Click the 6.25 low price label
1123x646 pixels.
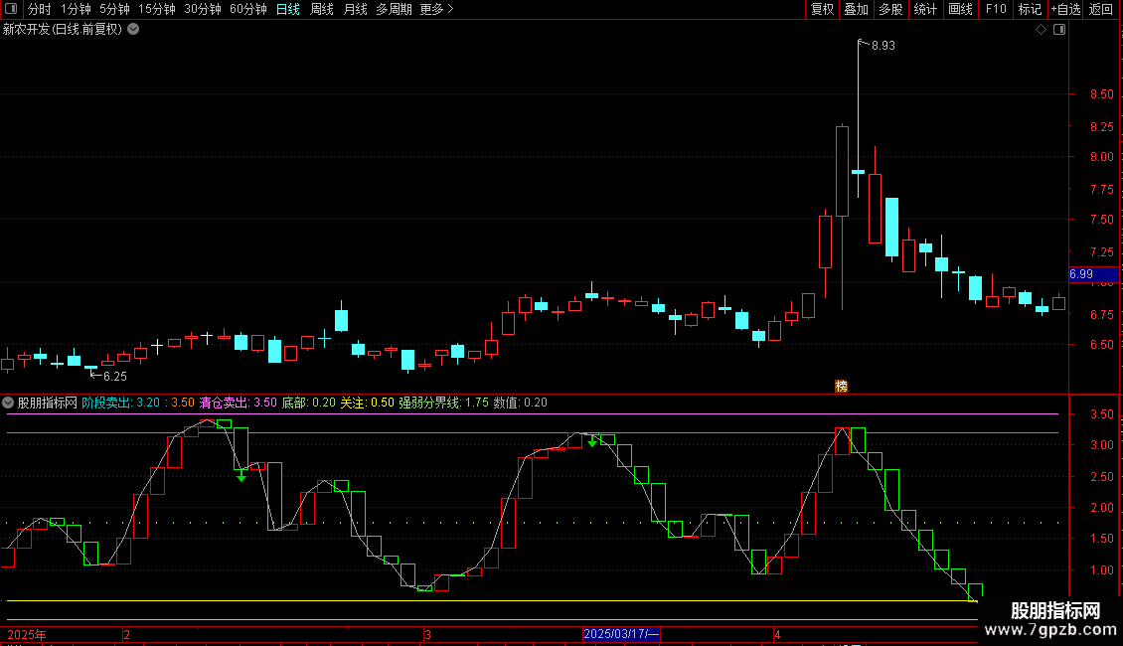point(114,377)
